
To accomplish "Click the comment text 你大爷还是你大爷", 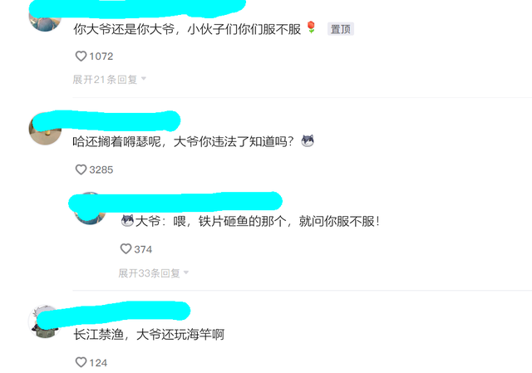I will pos(124,29).
